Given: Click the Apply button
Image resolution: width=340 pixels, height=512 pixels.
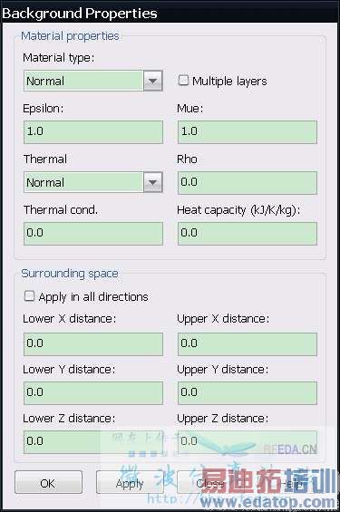Looking at the screenshot, I should click(130, 483).
